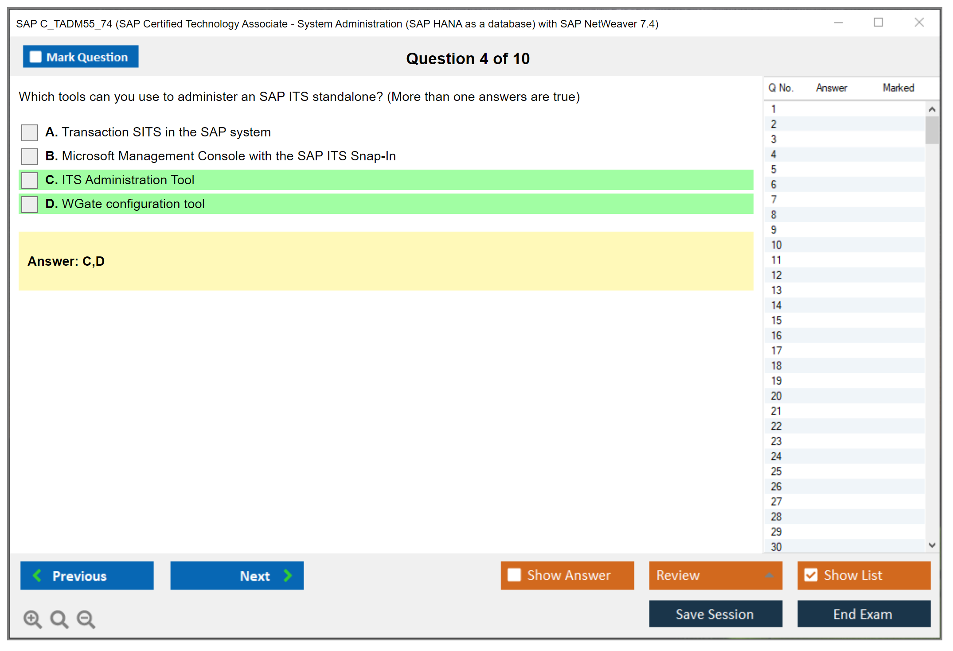Click the zoom out magnifier icon
This screenshot has width=953, height=651.
point(86,619)
